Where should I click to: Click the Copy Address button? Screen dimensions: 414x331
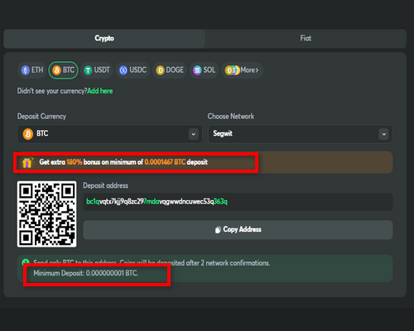[x=238, y=230]
